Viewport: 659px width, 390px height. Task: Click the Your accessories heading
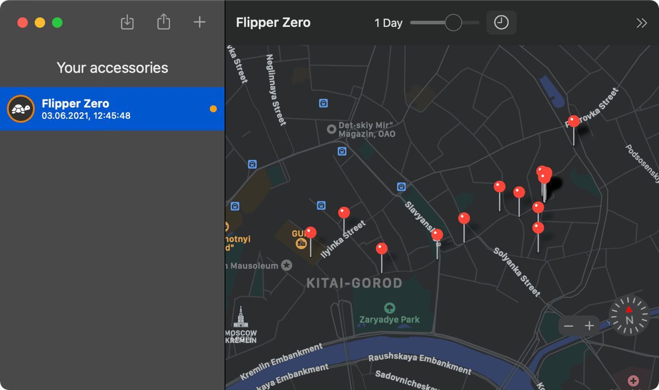[x=112, y=67]
